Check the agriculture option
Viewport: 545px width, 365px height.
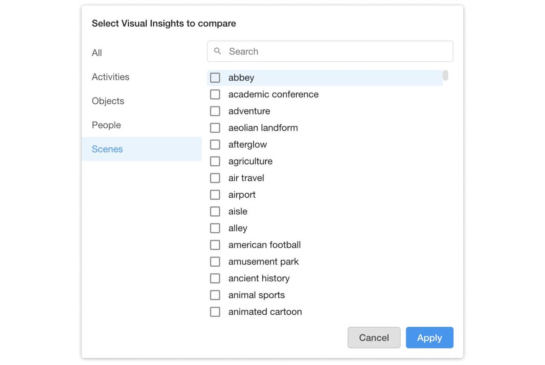(x=215, y=161)
